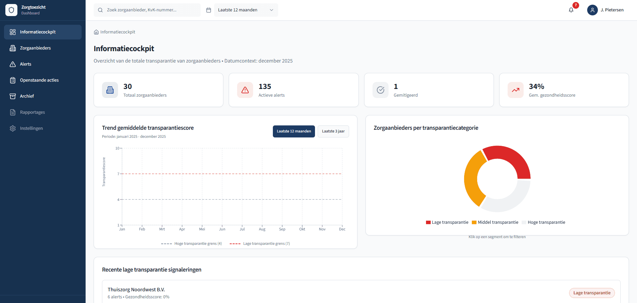Click 'Recente lage transparantie signaleringen' heading
The height and width of the screenshot is (303, 637).
click(151, 270)
